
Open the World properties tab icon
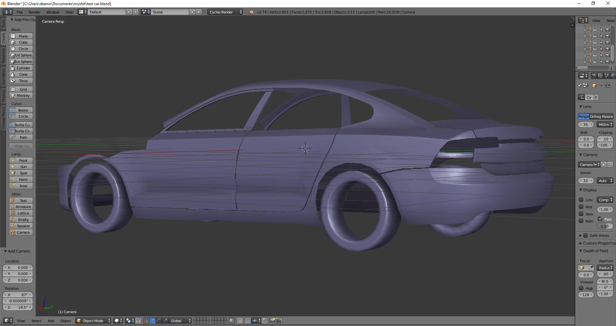tap(613, 76)
